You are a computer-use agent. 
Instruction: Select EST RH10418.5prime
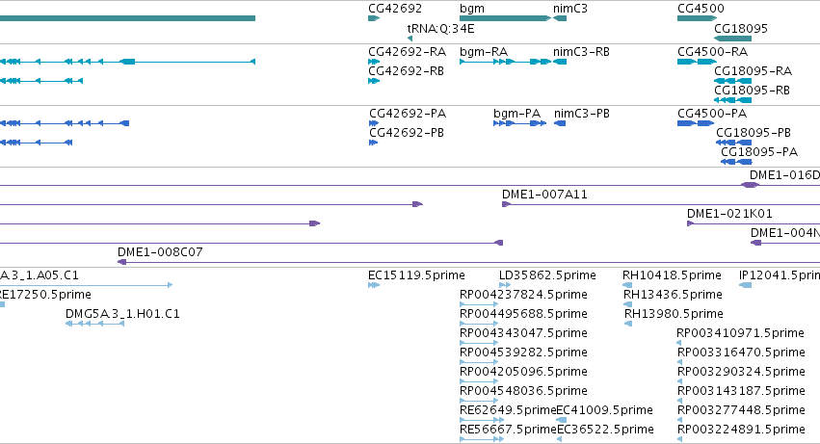coord(672,275)
